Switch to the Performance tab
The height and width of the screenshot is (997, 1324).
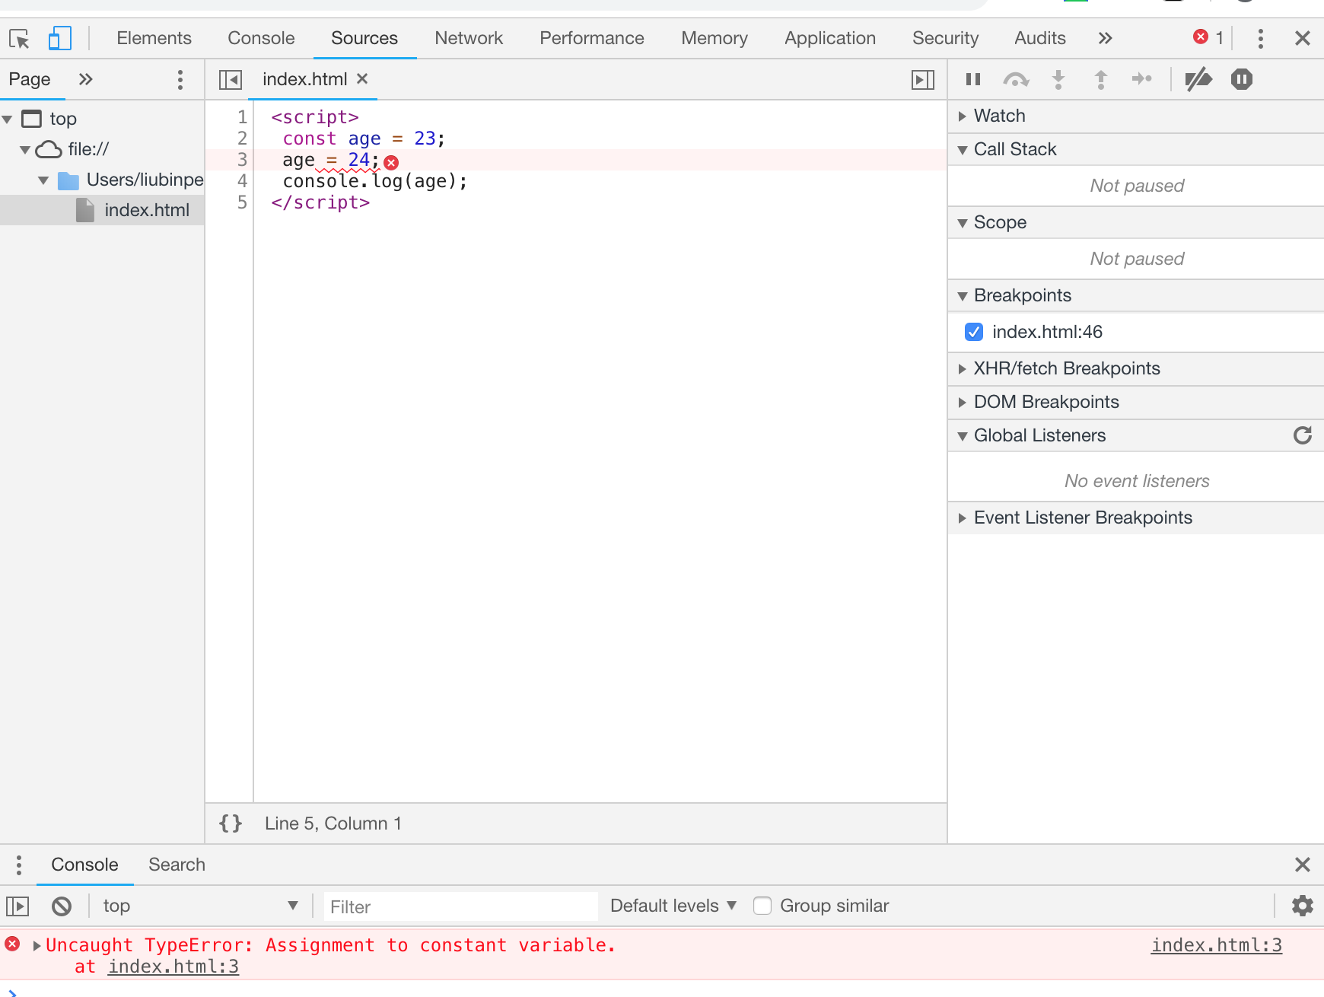point(592,38)
